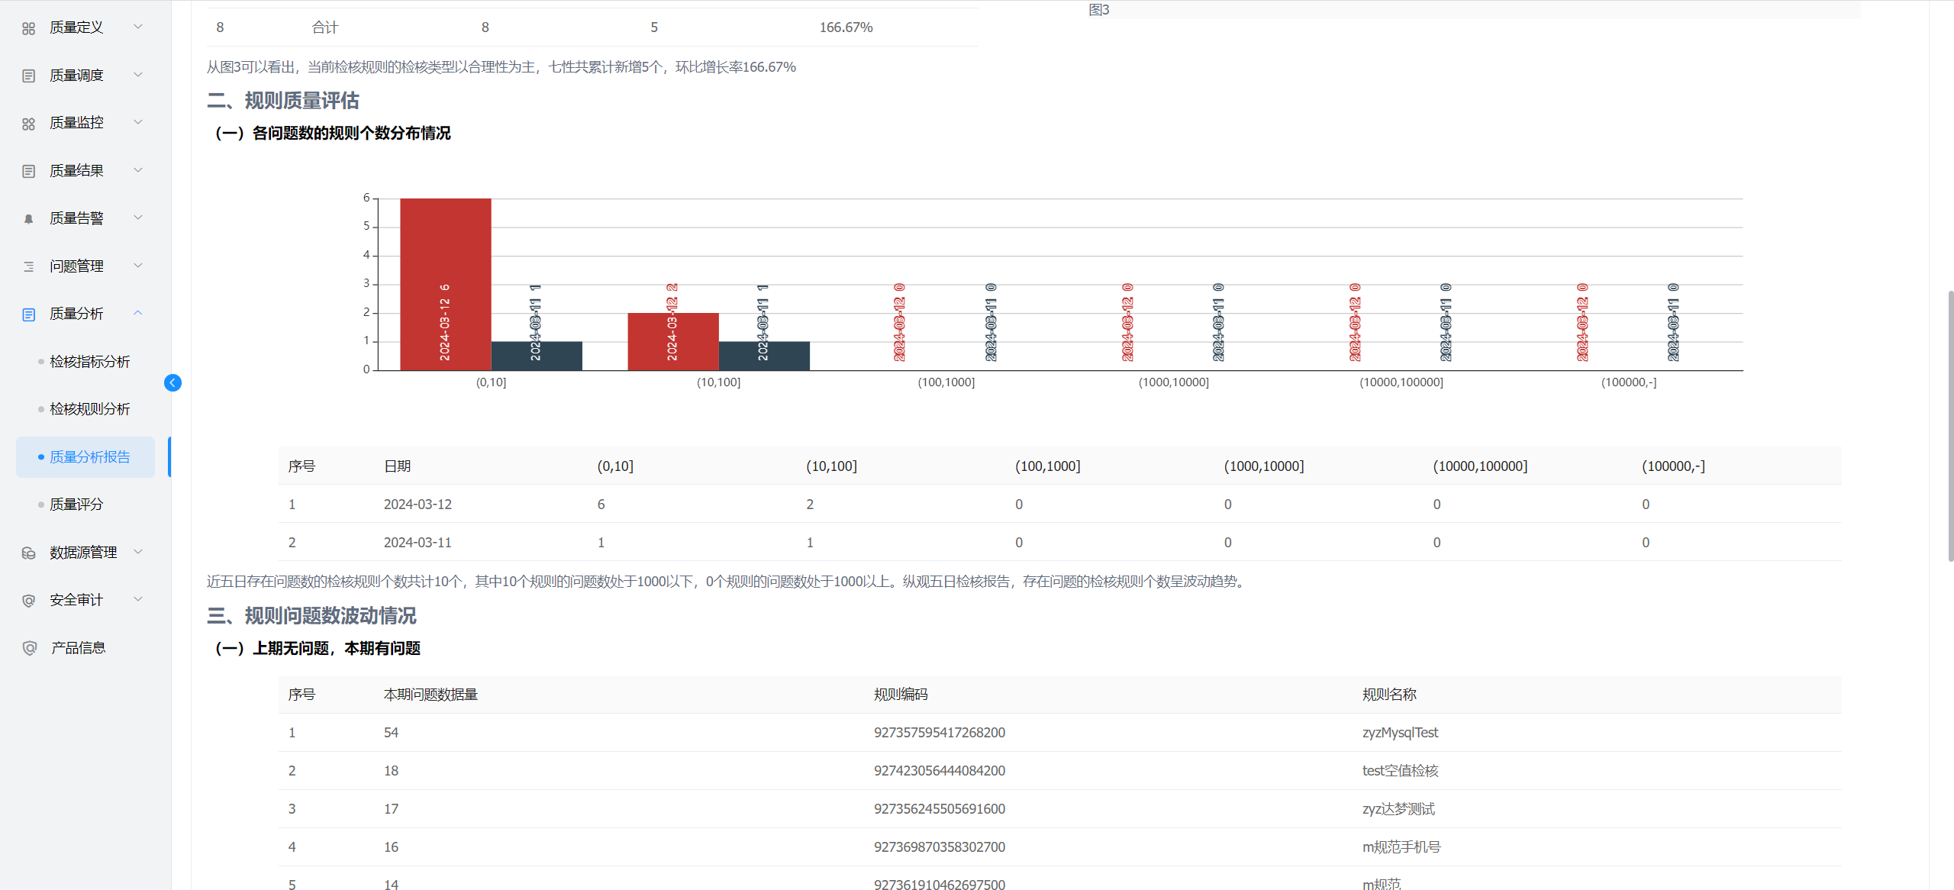The height and width of the screenshot is (890, 1954).
Task: Select the active 质量分析报告 item
Action: click(89, 457)
